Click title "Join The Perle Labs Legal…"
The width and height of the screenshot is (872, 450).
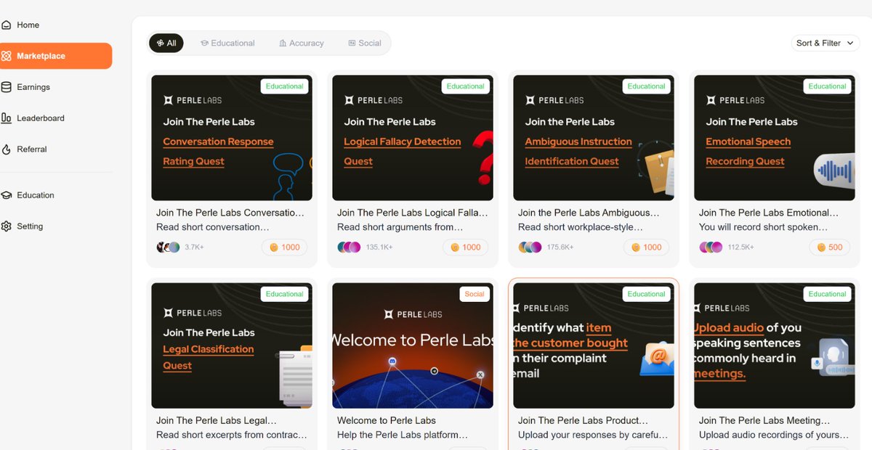point(216,420)
